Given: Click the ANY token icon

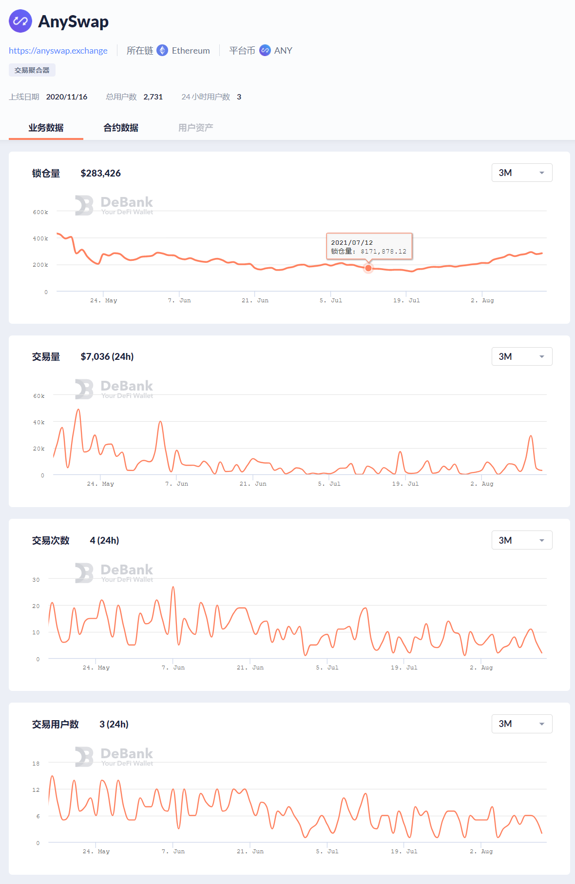Looking at the screenshot, I should 265,51.
